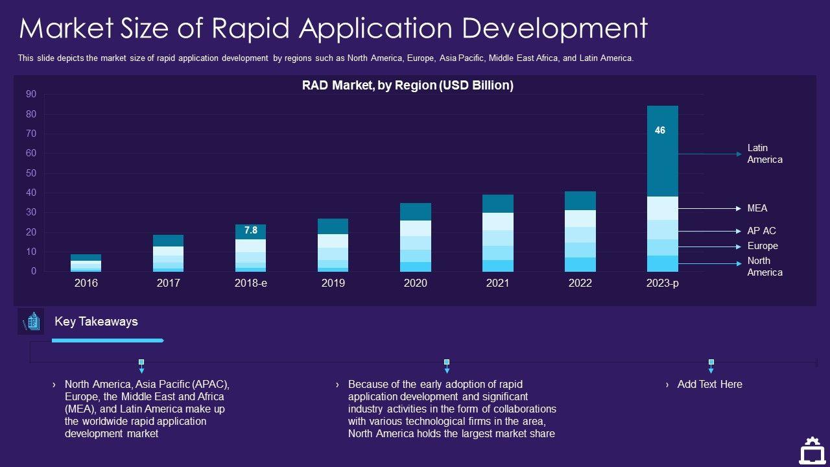The height and width of the screenshot is (467, 830).
Task: Select the 2020 stacked bar
Action: 415,237
